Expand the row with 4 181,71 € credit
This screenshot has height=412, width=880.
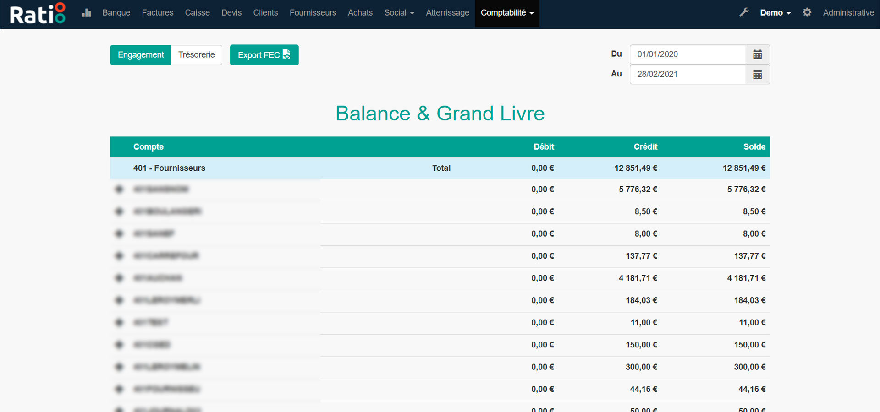pyautogui.click(x=119, y=278)
